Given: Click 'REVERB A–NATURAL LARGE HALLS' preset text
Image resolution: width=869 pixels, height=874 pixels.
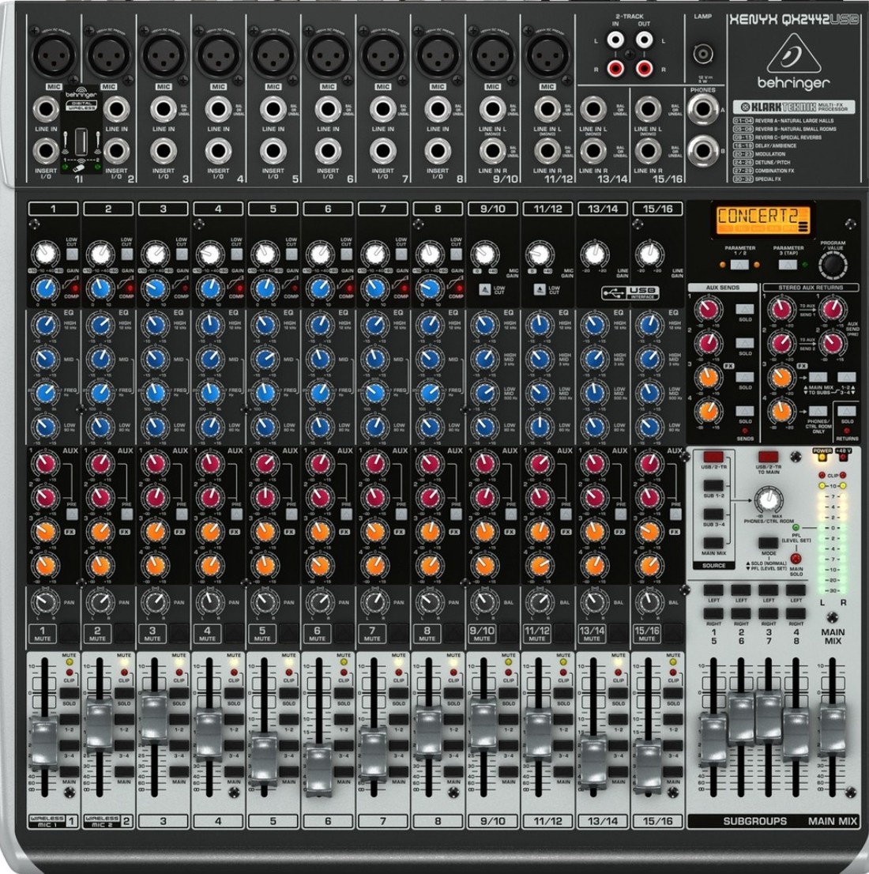Looking at the screenshot, I should pyautogui.click(x=794, y=120).
